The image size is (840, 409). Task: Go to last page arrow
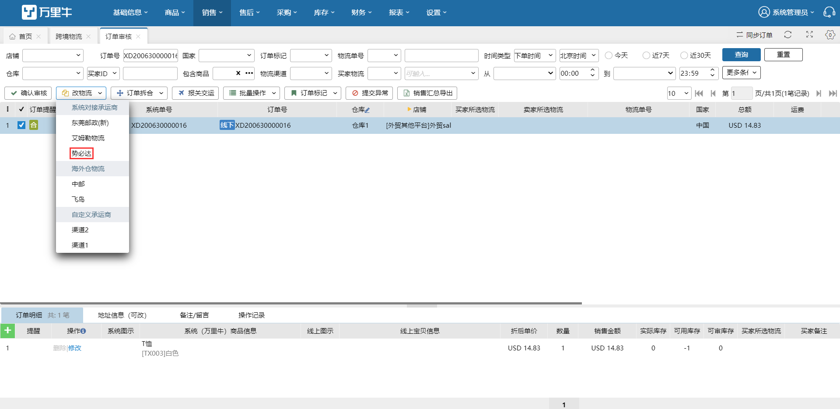click(x=833, y=93)
